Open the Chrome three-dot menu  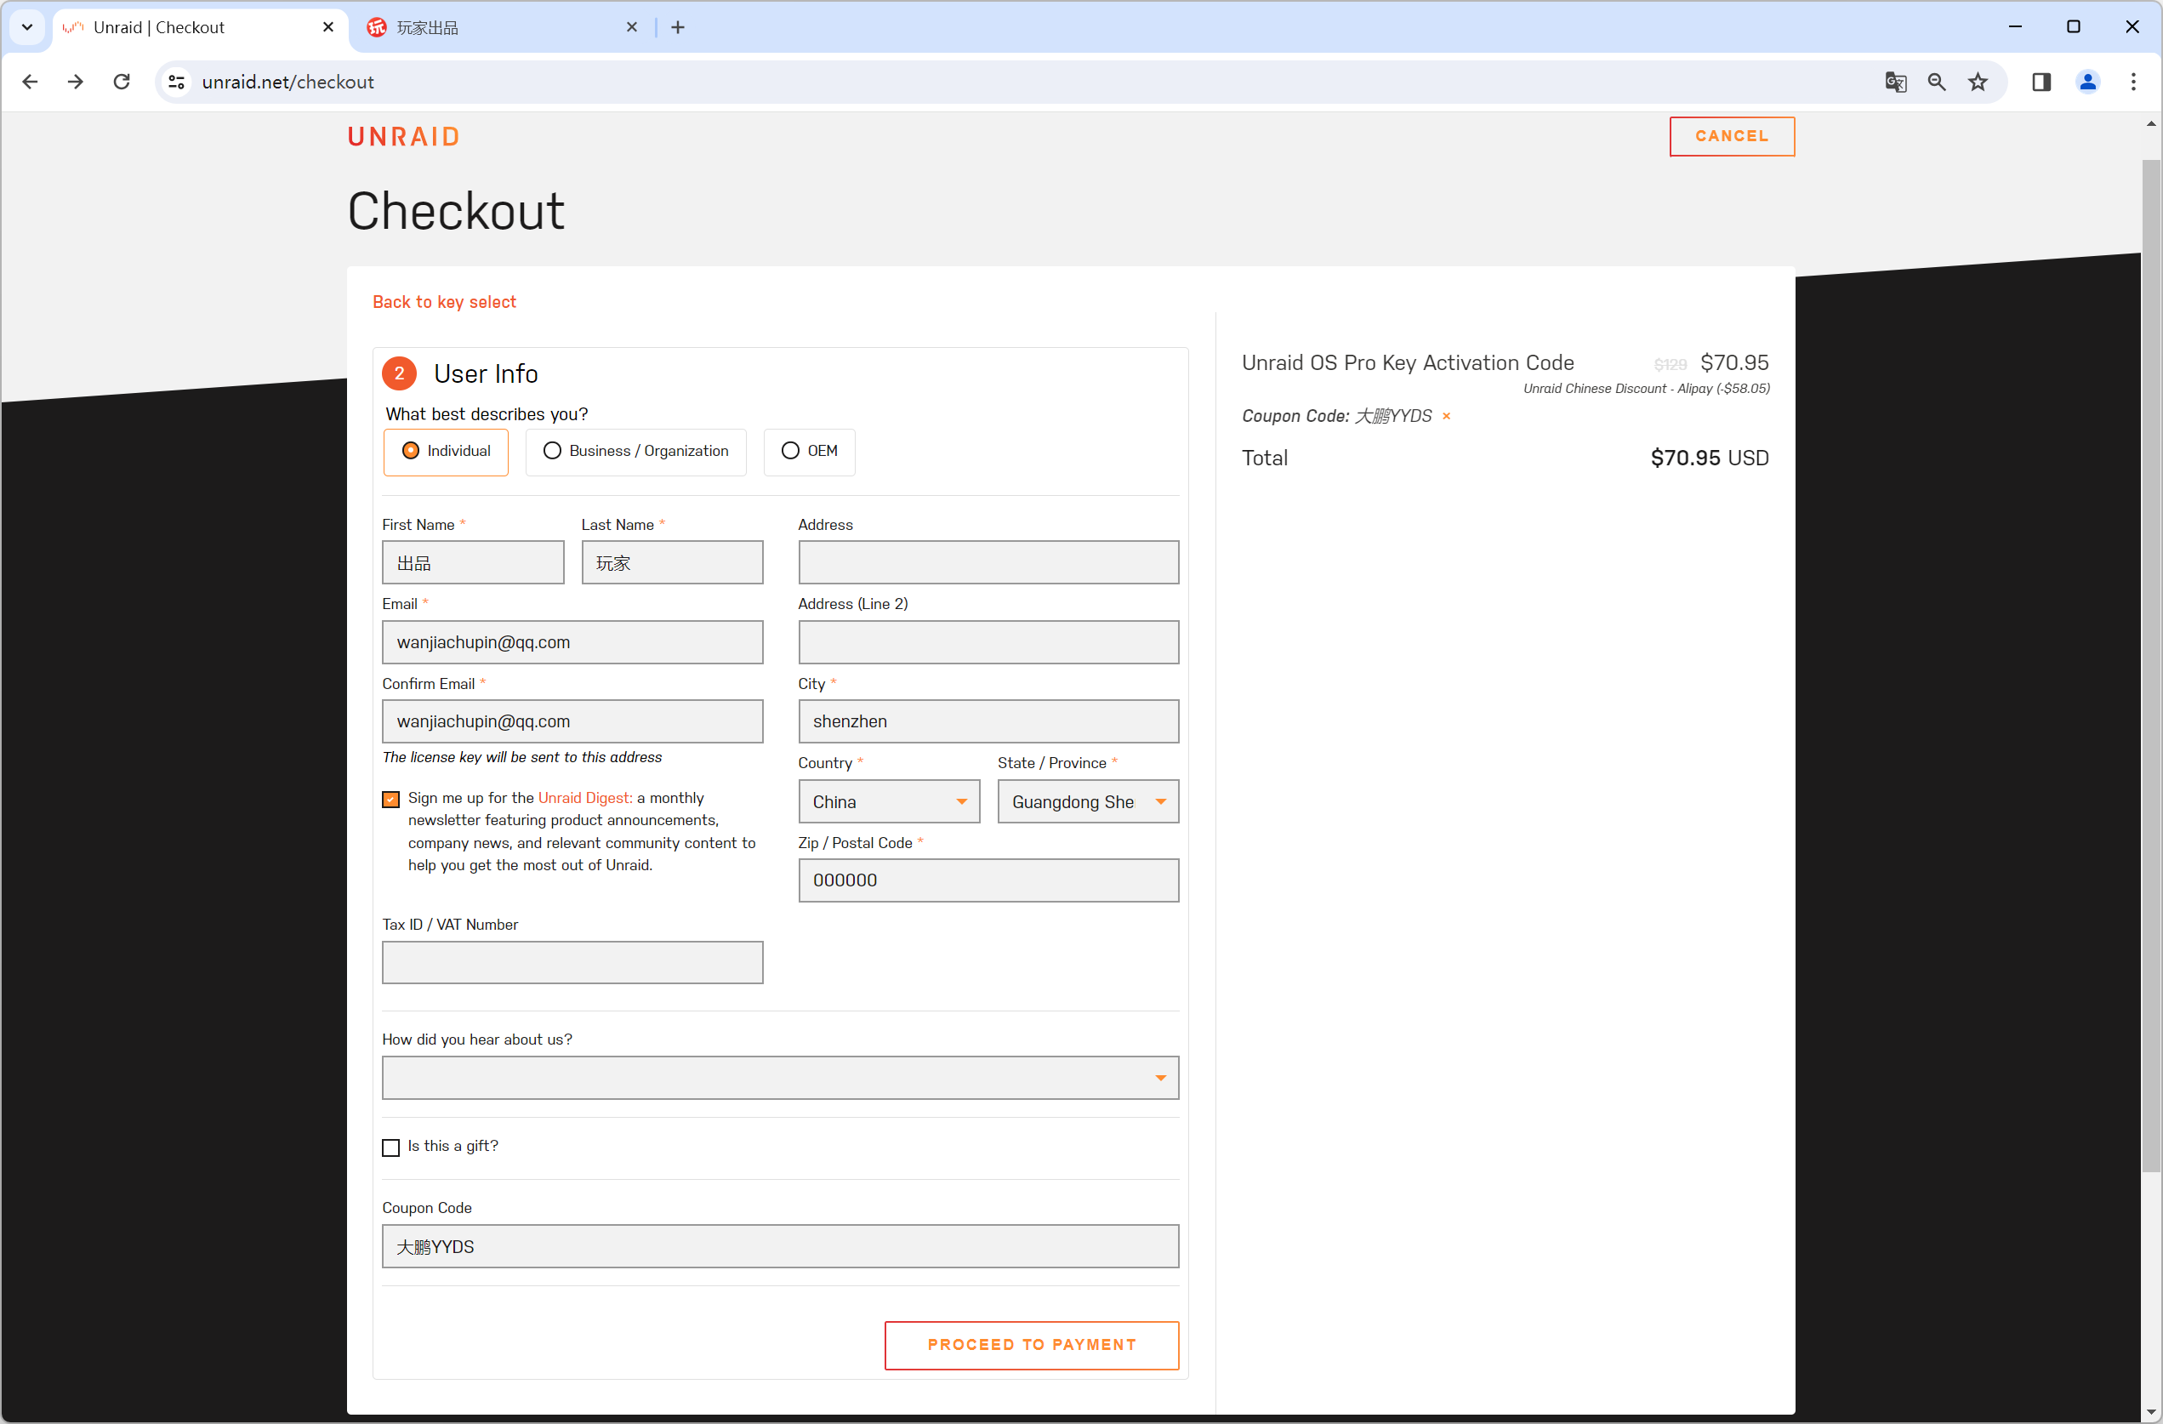2133,82
